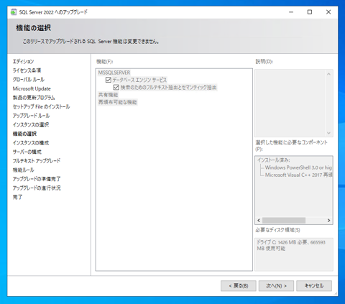Click the 戻る(B) back button
The image size is (345, 304).
pos(239,286)
